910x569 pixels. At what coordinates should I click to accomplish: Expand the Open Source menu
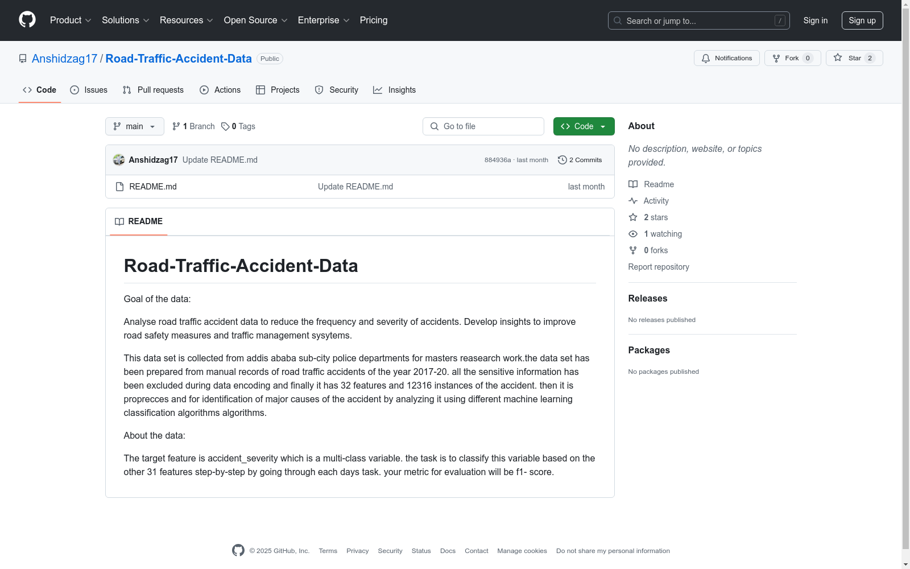256,20
